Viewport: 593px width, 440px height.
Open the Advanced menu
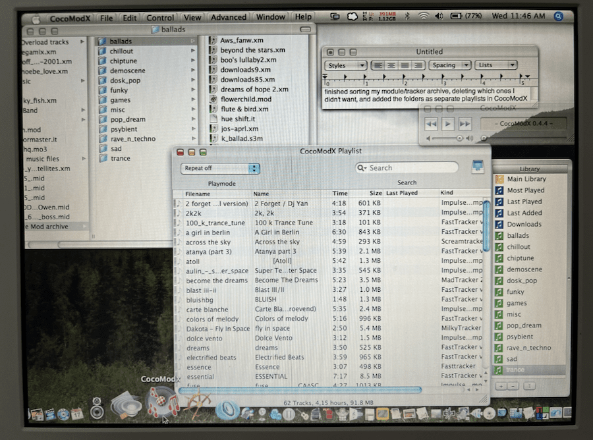pos(229,17)
